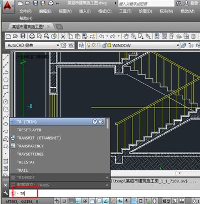
Task: Select the Make Block tool
Action: tap(6, 146)
